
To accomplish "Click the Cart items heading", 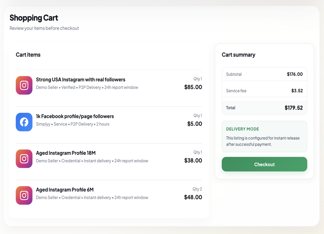I will 28,55.
